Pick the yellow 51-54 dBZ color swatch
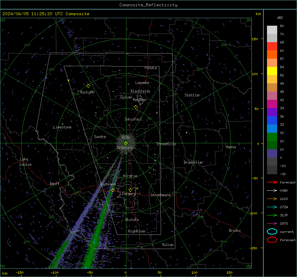Viewport: 297px width, 277px height. point(272,71)
